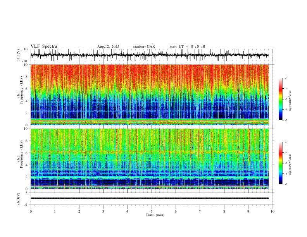Select the "Aug.12, 2025" date label
The width and height of the screenshot is (307, 237).
click(x=108, y=46)
